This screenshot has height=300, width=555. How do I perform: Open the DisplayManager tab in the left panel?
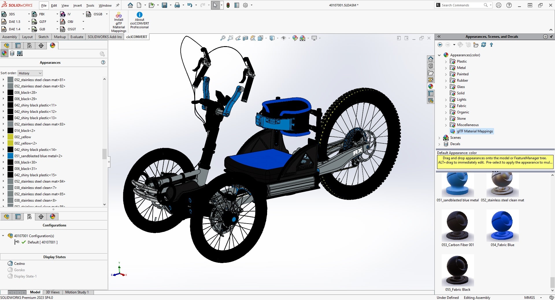click(x=53, y=46)
